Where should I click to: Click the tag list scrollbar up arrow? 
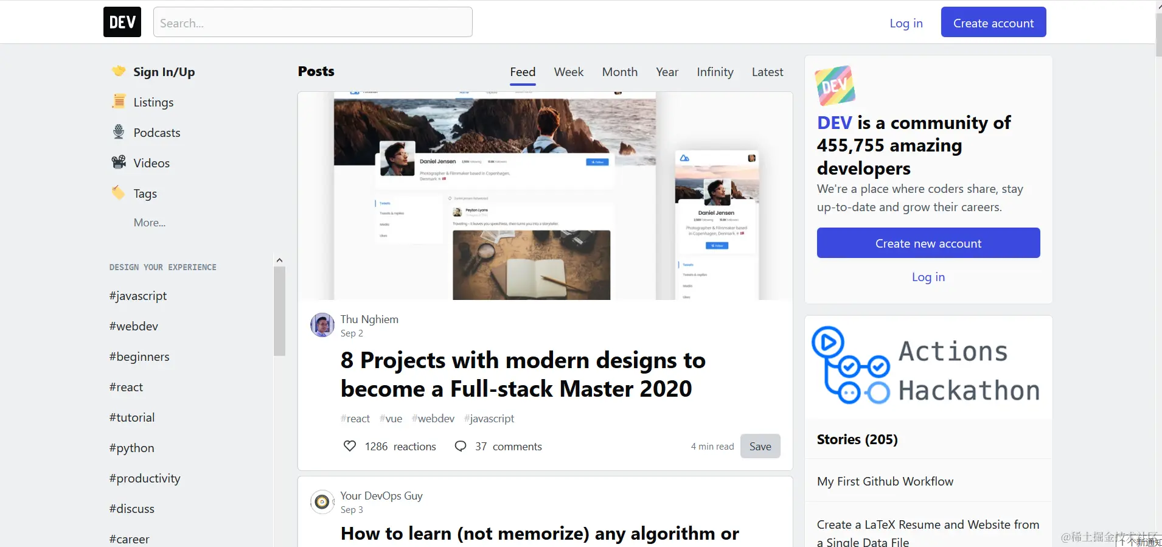(x=279, y=260)
